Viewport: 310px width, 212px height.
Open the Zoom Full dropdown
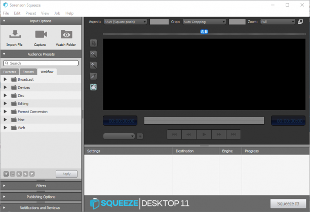point(278,22)
